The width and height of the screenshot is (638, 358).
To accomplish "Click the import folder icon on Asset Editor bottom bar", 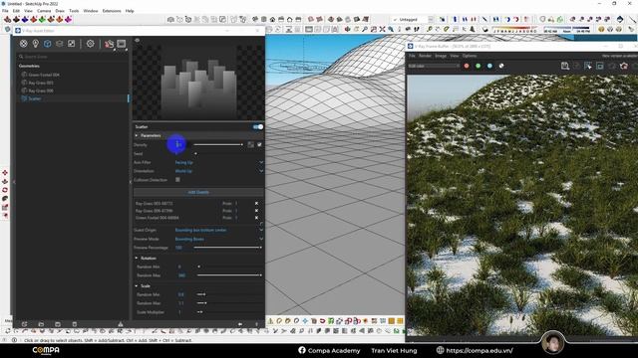I will [41, 324].
